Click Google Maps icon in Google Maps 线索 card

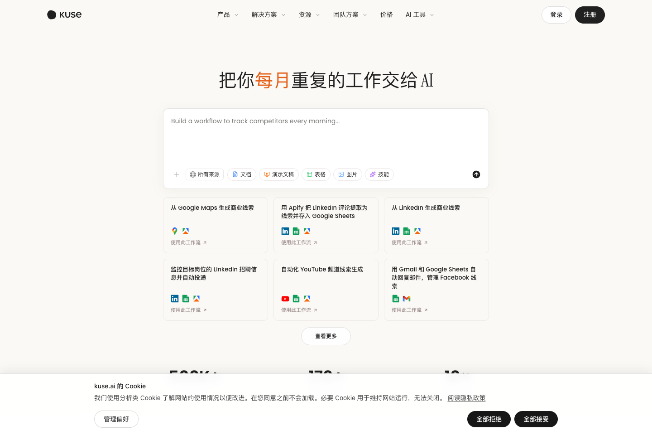[x=175, y=231]
